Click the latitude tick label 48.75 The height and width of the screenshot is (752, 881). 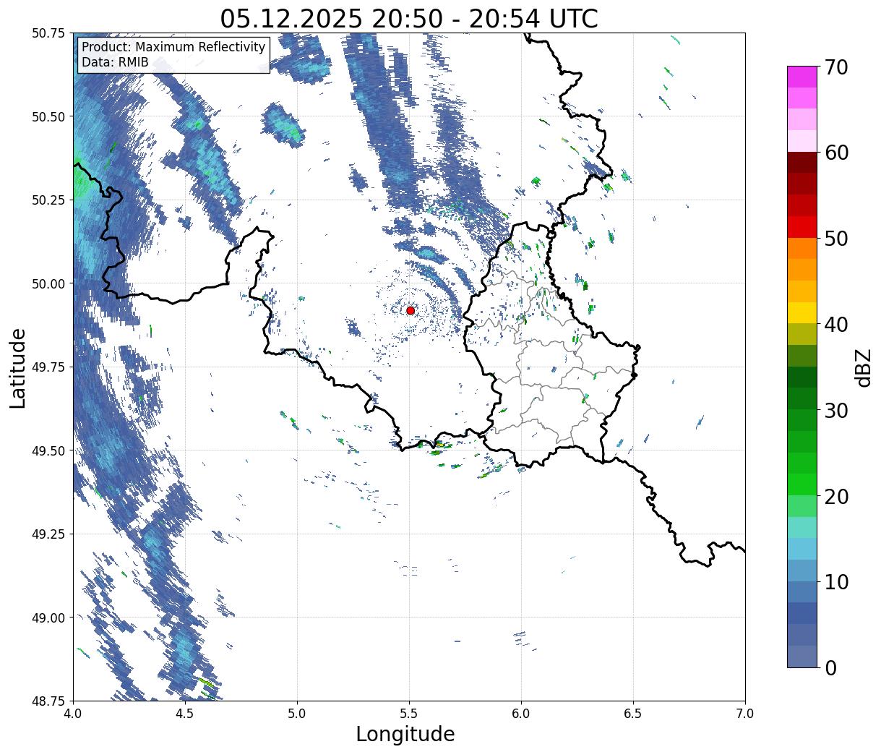[x=50, y=701]
